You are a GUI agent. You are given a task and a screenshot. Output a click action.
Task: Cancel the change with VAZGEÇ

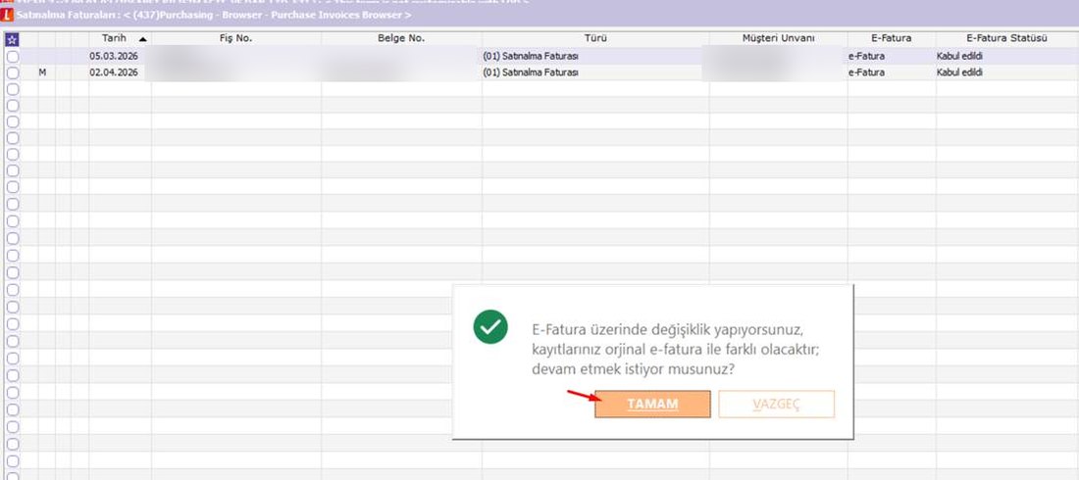[x=776, y=405]
